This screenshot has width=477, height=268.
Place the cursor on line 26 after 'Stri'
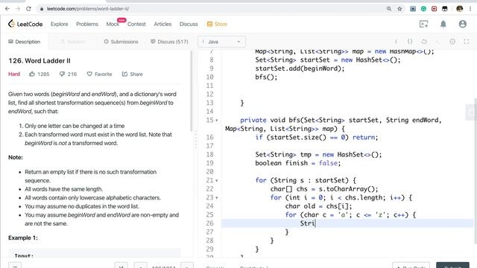[316, 223]
